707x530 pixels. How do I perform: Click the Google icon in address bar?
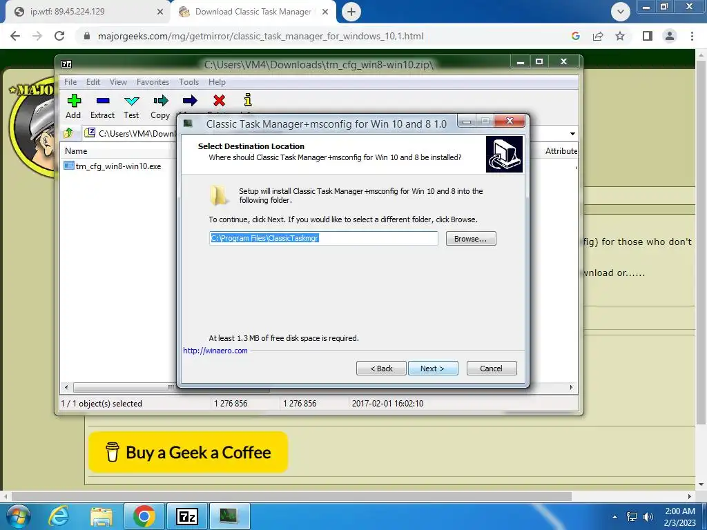(x=575, y=36)
